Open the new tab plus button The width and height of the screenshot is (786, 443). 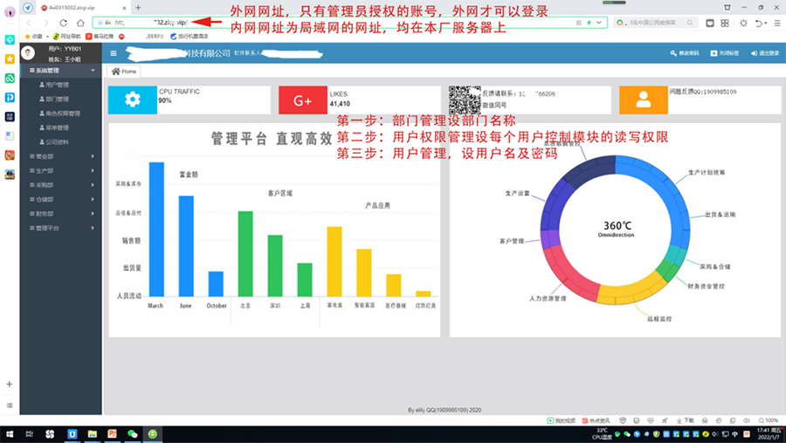click(x=138, y=8)
